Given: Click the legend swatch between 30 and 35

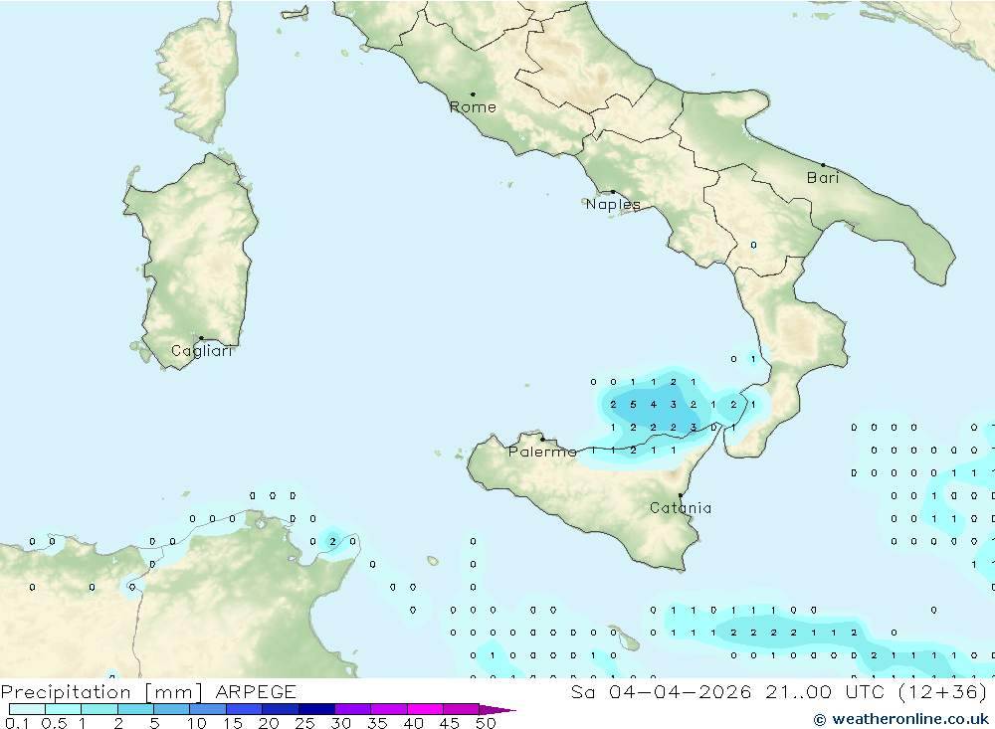Looking at the screenshot, I should (x=353, y=709).
